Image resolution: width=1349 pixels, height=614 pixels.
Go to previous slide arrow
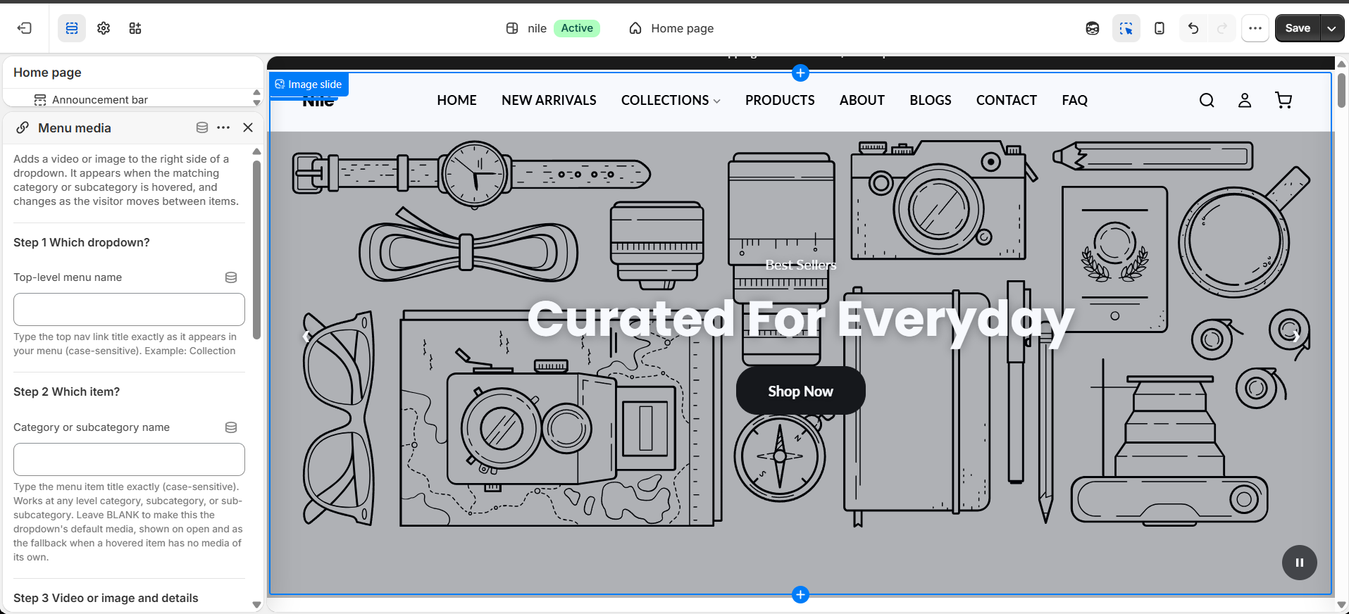(306, 336)
